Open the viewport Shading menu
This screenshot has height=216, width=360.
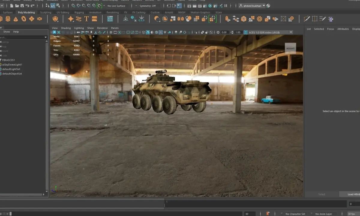pos(66,28)
